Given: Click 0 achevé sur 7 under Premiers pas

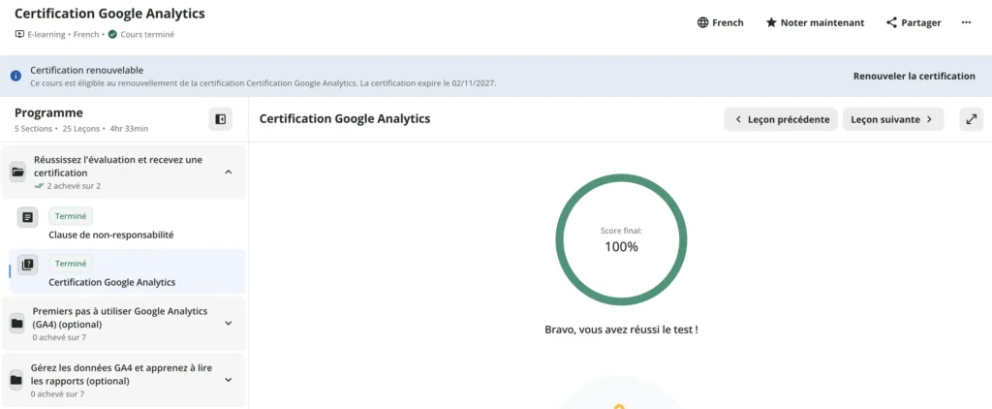Looking at the screenshot, I should [x=58, y=337].
